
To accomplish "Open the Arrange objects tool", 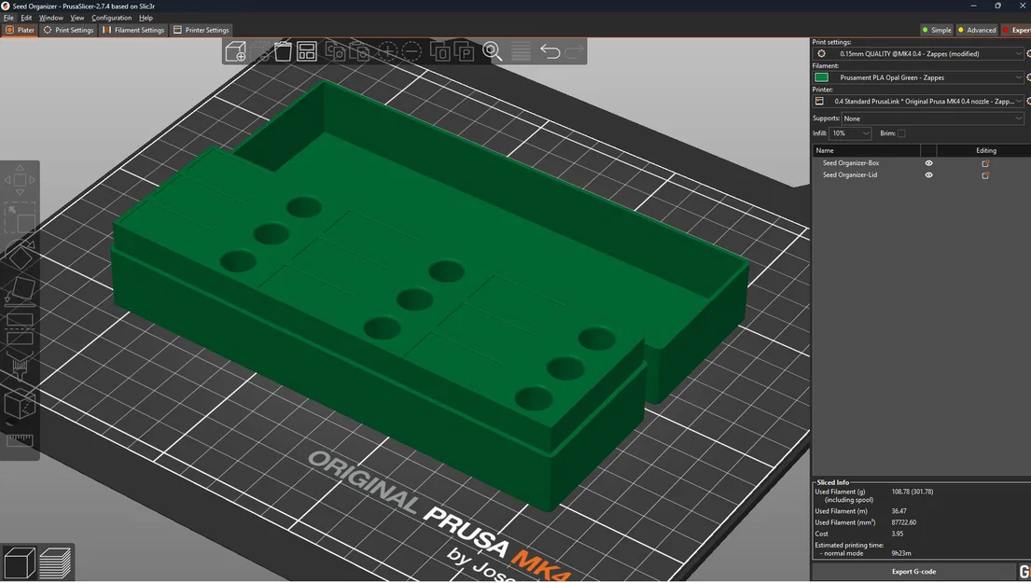I will click(306, 51).
